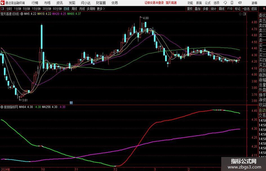Open the 问小达 menu
The image size is (266, 171).
point(86,3)
